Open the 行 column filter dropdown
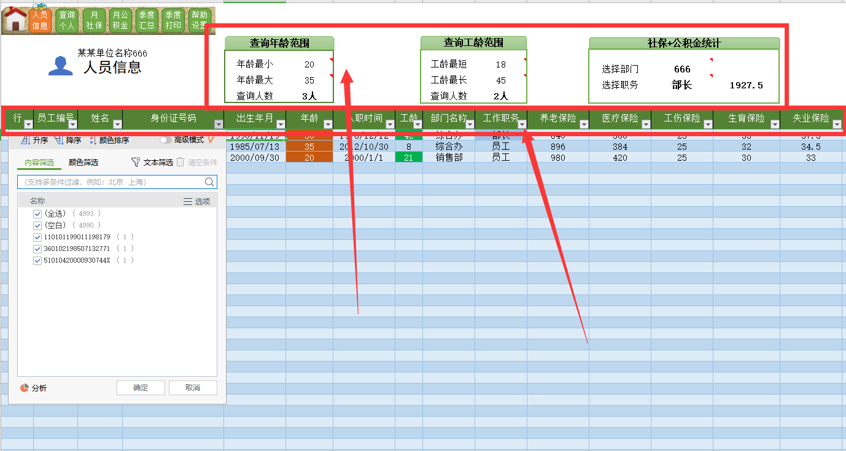846x451 pixels. [x=28, y=124]
